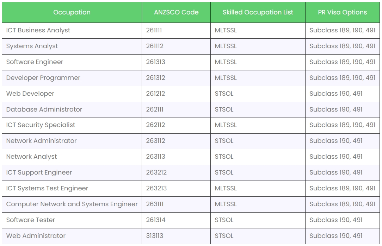Click the Occupation column header
Viewport: 382px width, 246px height.
(72, 12)
